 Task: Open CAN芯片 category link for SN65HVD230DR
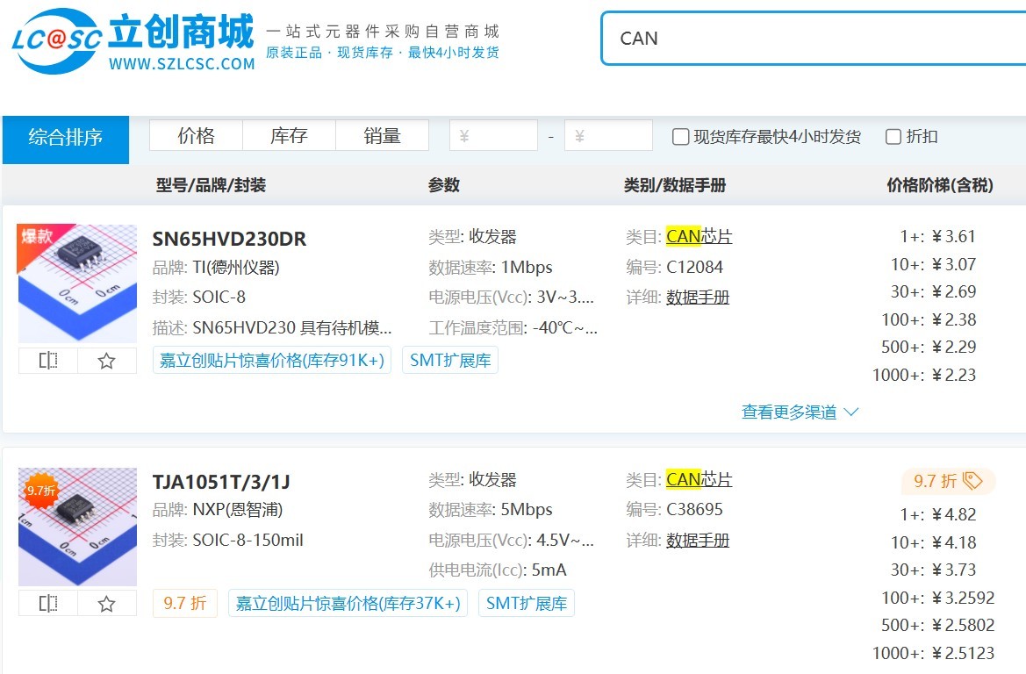pyautogui.click(x=699, y=236)
